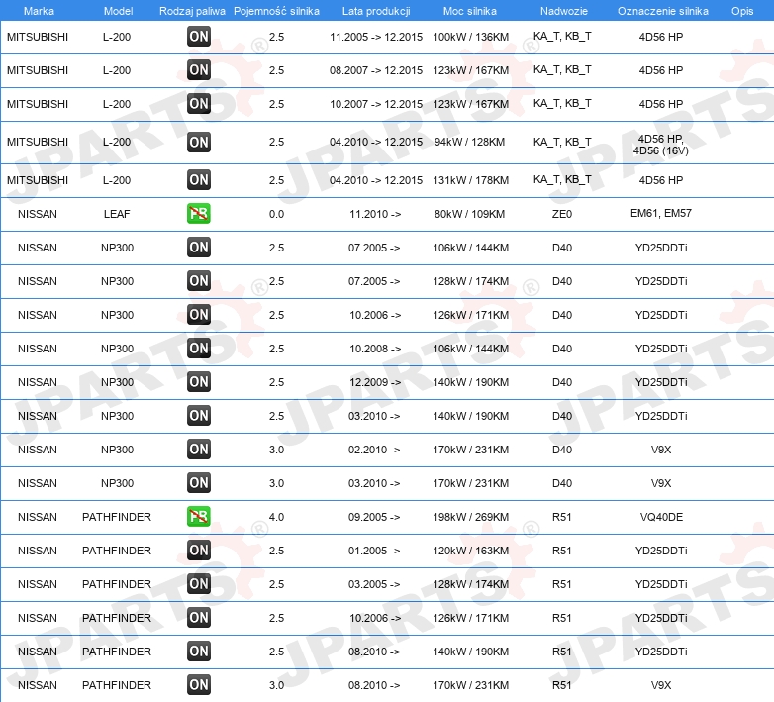This screenshot has width=774, height=702.
Task: Select the Oznaczenie silnika column header
Action: point(662,11)
